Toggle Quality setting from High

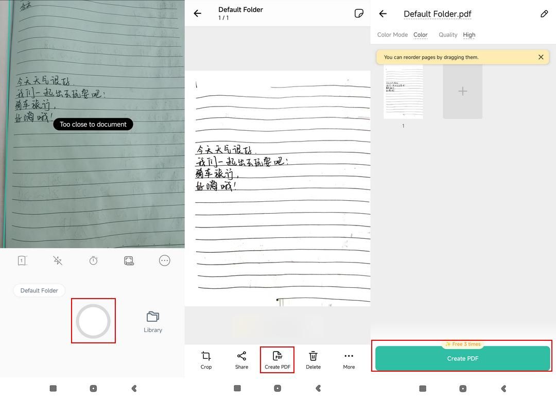coord(468,34)
